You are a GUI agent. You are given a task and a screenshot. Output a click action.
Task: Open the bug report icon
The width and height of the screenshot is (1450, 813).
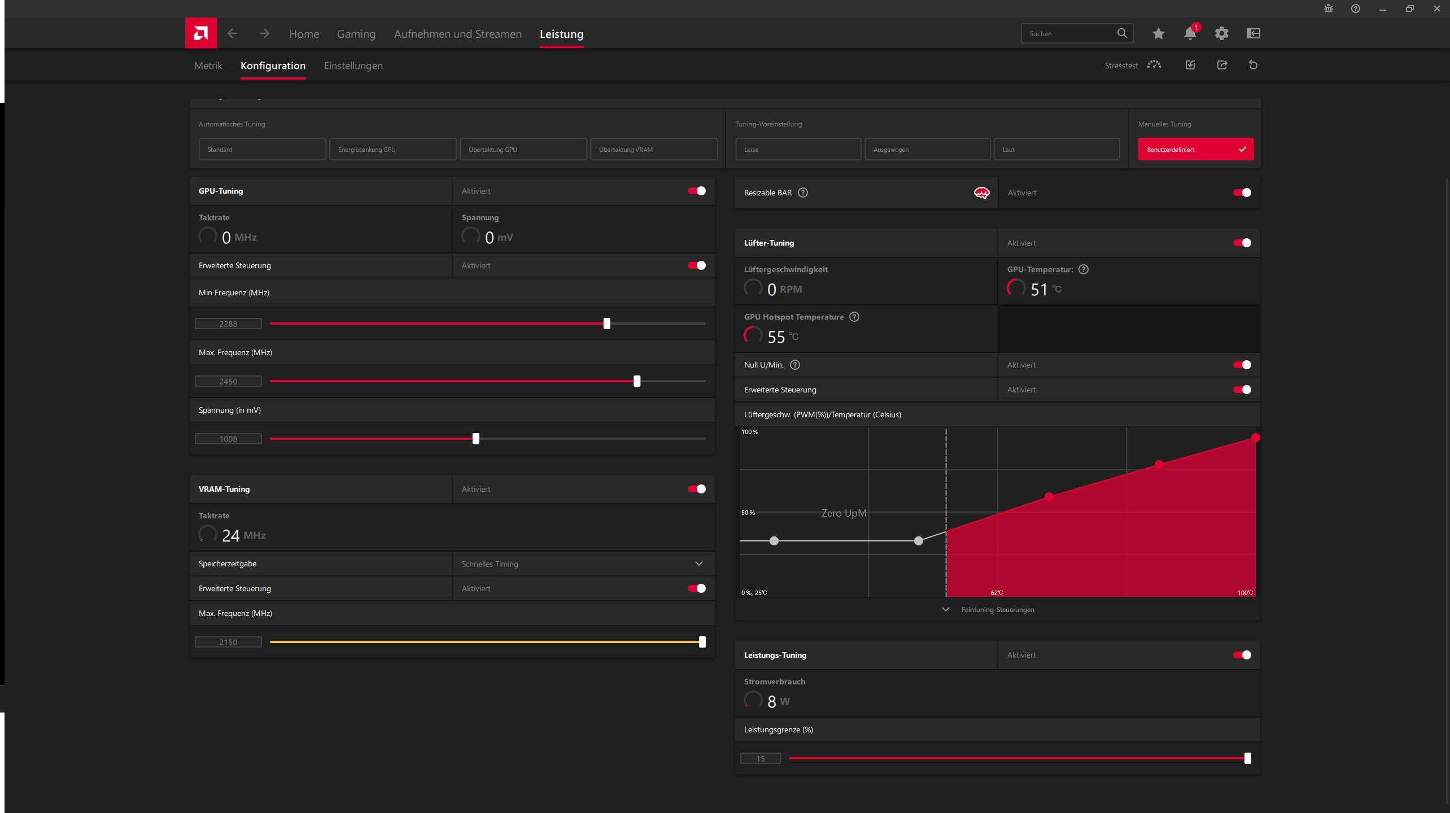click(1328, 8)
